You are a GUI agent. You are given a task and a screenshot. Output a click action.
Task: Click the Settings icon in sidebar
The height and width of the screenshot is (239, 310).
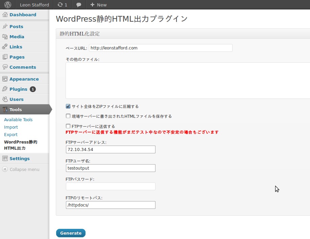coord(5,158)
